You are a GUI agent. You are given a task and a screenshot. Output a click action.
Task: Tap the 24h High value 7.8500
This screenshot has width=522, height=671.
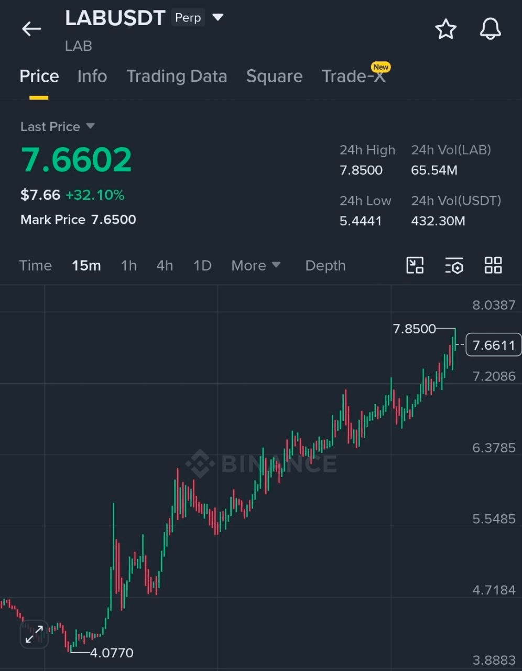(x=361, y=170)
